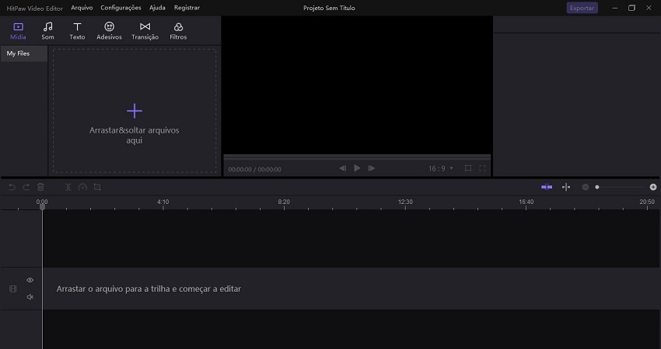This screenshot has height=349, width=661.
Task: Click the redo arrow icon
Action: point(26,187)
